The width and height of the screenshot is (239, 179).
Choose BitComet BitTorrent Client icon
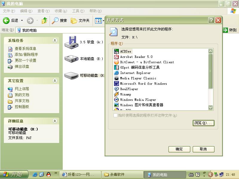116,62
